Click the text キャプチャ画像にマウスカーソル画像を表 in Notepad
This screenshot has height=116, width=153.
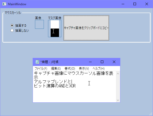pos(74,73)
